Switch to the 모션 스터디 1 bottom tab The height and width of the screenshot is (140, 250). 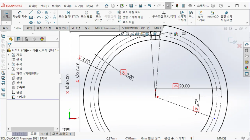(x=61, y=134)
